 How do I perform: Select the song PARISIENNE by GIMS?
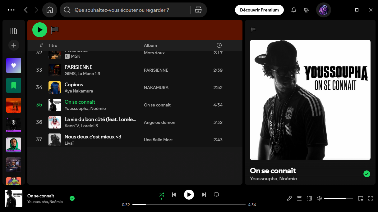(x=78, y=67)
